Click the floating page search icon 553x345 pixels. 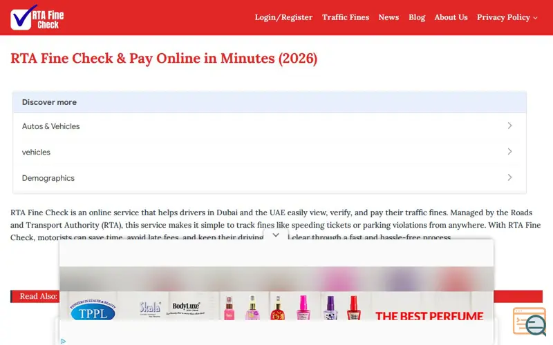pos(529,322)
